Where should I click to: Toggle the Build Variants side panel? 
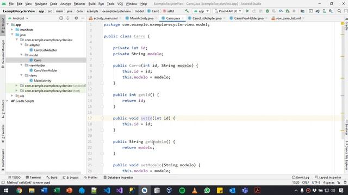pyautogui.click(x=3, y=160)
